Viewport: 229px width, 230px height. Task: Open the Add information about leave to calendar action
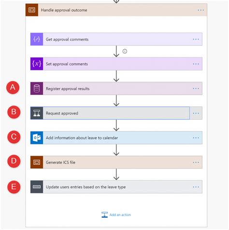(116, 138)
